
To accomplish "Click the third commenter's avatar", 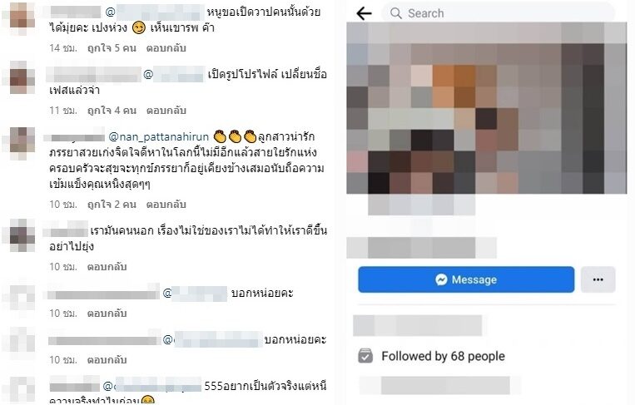I will 22,143.
